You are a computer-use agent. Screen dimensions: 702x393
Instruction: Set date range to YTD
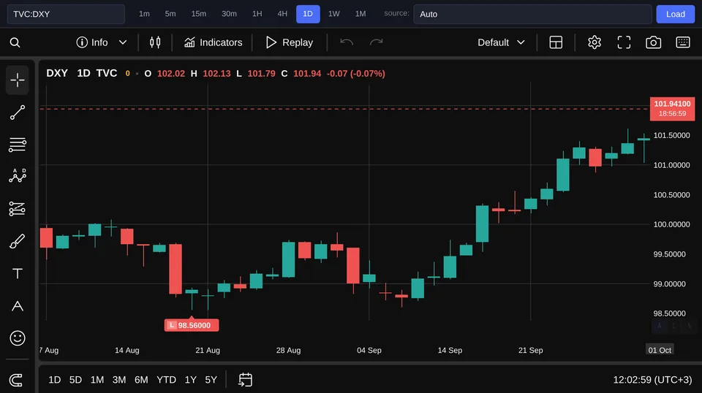pyautogui.click(x=166, y=380)
